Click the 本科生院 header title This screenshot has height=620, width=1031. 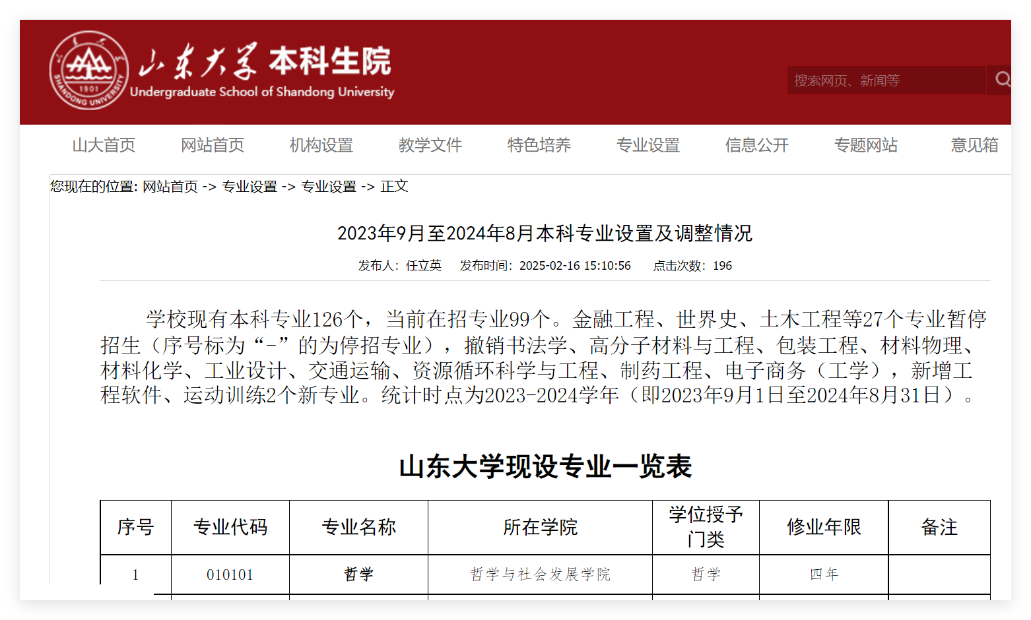(x=330, y=61)
